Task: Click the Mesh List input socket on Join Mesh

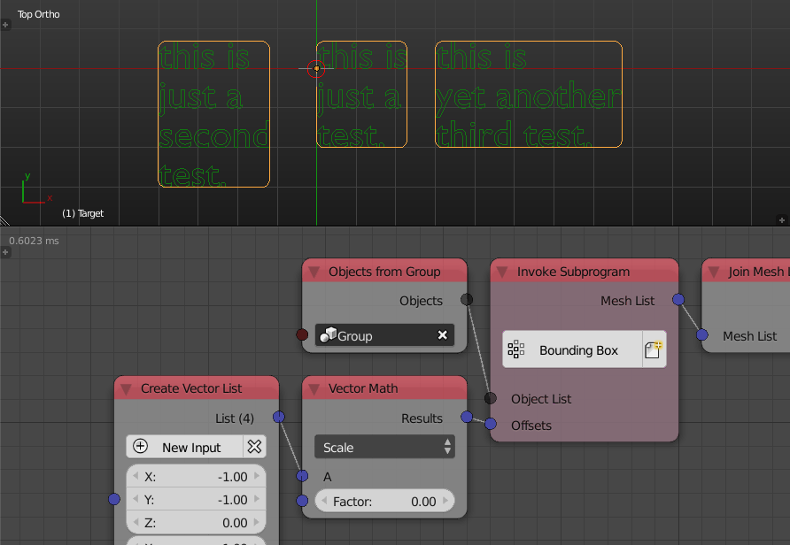Action: [x=702, y=335]
